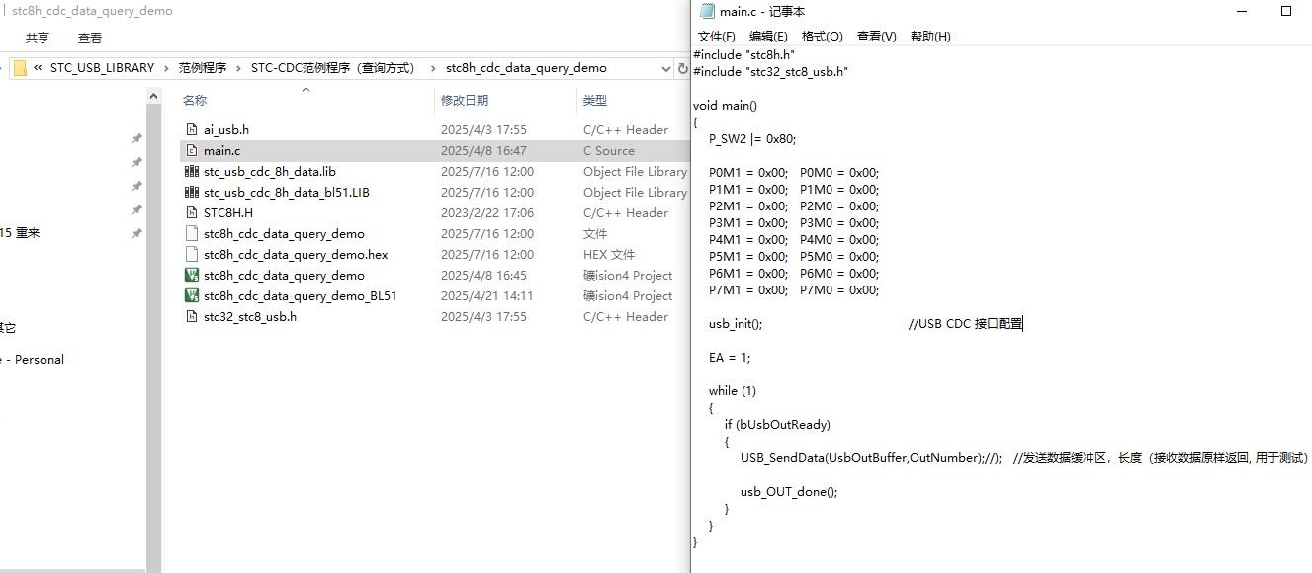This screenshot has height=573, width=1312.
Task: Open the 格式(O) menu in Notepad
Action: click(822, 36)
